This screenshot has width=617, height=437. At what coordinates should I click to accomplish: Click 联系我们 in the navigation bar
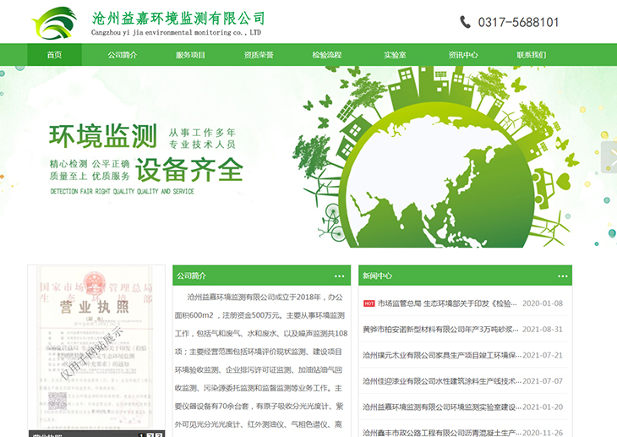pos(532,55)
